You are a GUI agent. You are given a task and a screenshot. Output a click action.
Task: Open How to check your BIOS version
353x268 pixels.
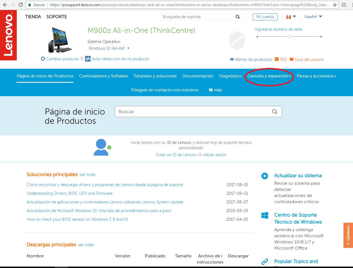coord(77,219)
